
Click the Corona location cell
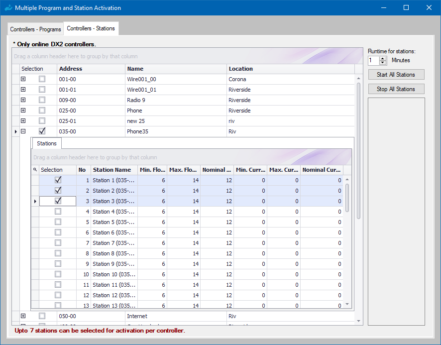pos(291,79)
